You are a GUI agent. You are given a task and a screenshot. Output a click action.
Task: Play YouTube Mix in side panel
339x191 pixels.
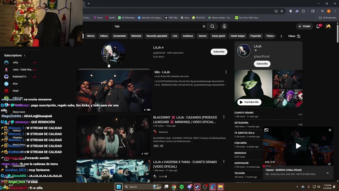pos(249,102)
